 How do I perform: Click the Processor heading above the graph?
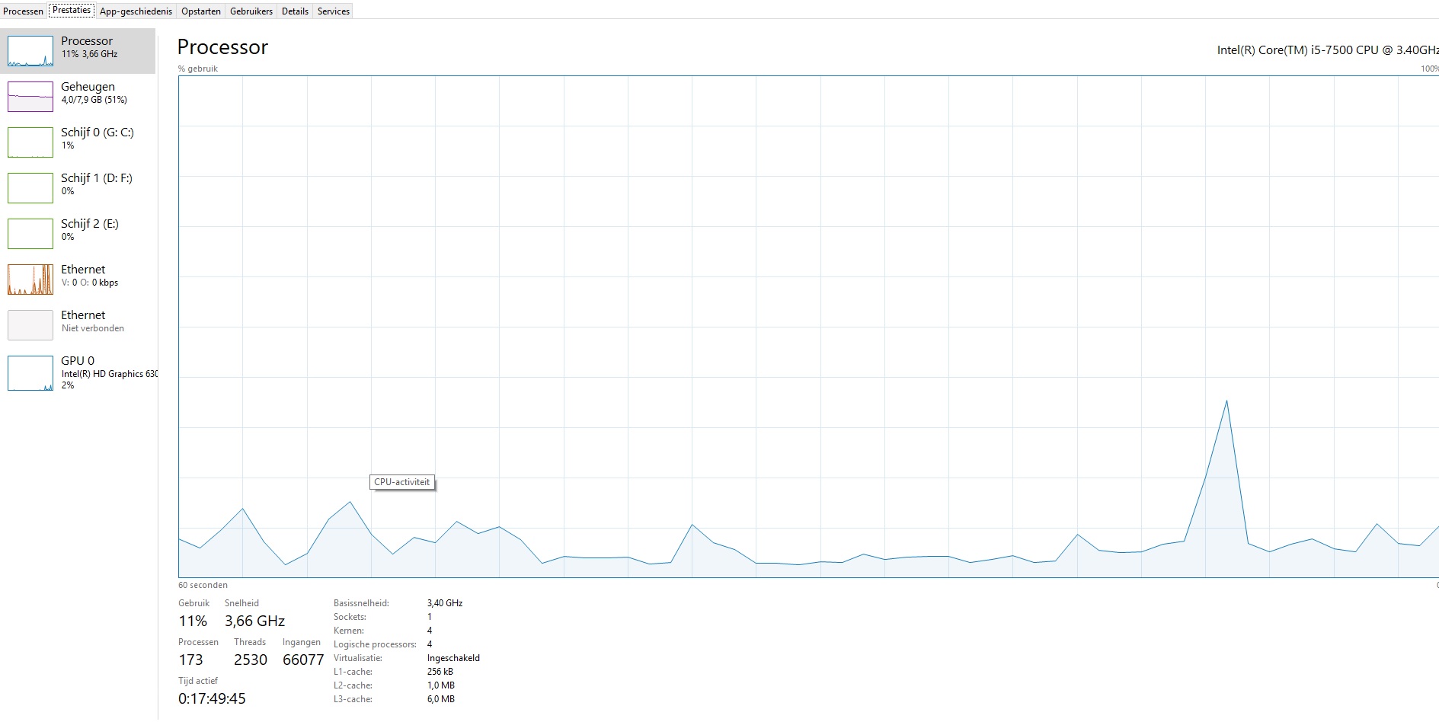point(222,47)
